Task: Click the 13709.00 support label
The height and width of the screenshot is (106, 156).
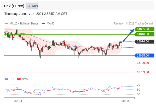Action: click(143, 72)
